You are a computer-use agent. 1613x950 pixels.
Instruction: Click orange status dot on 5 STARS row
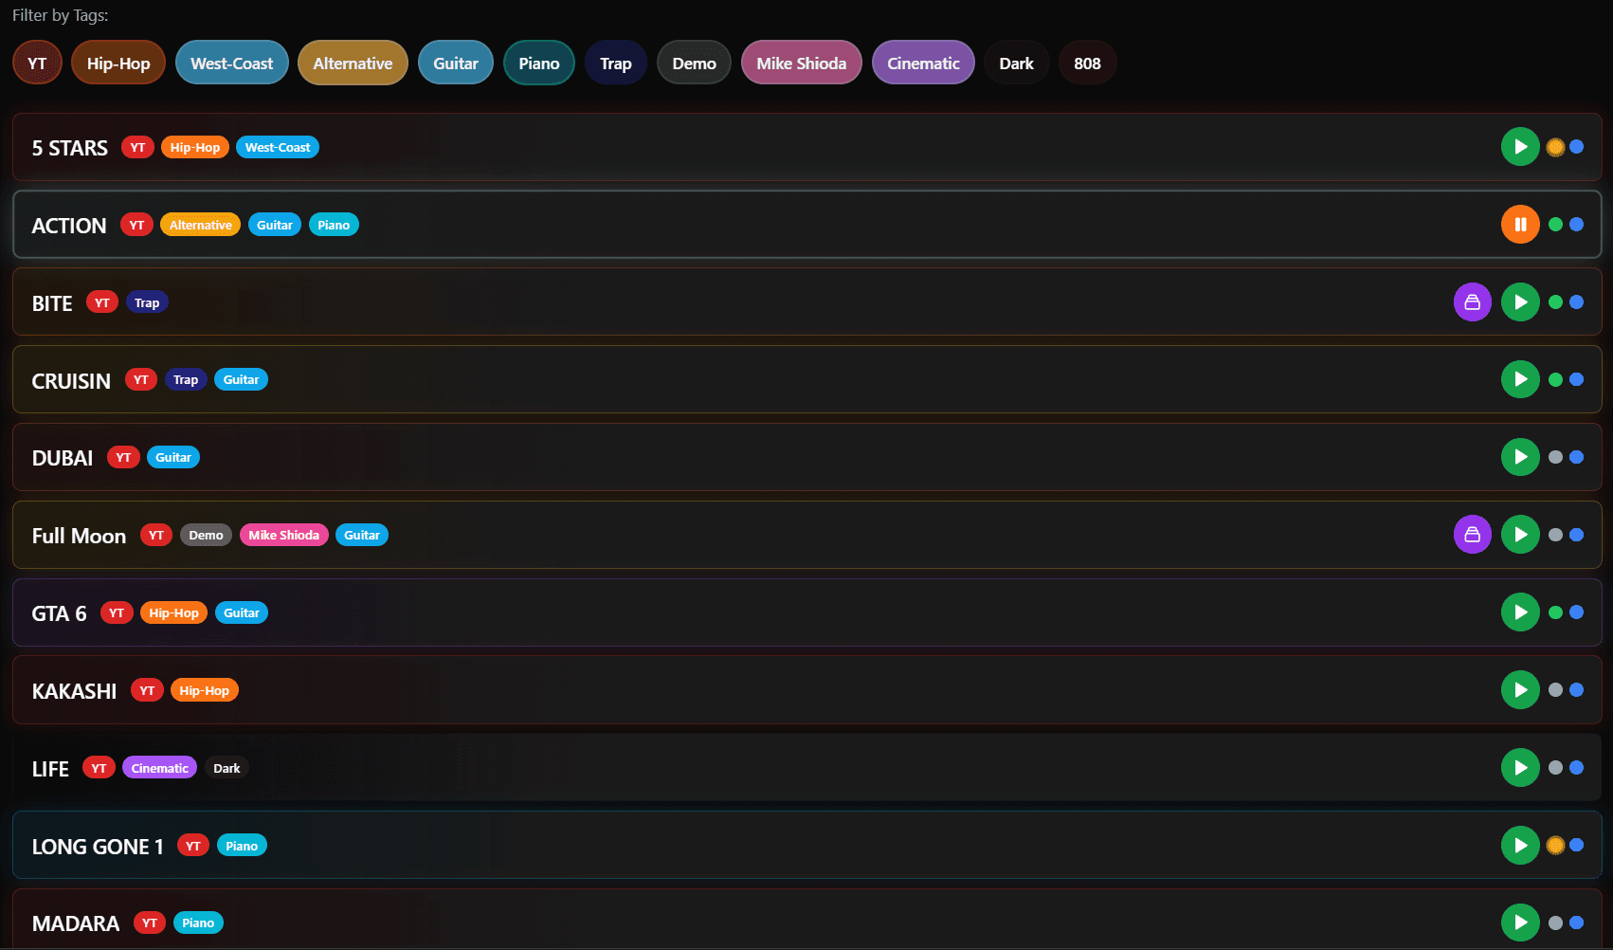point(1555,147)
